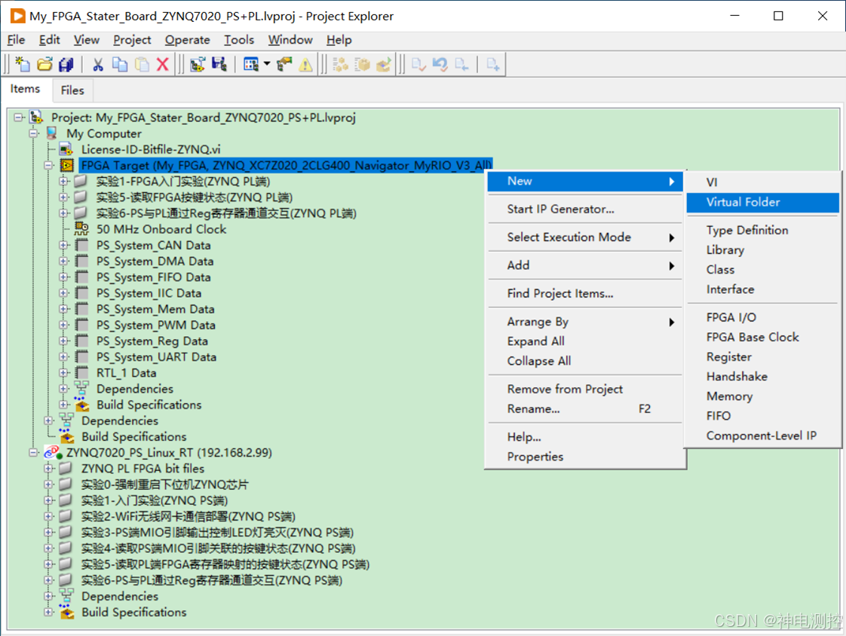
Task: Choose Start IP Generator... option
Action: 585,209
